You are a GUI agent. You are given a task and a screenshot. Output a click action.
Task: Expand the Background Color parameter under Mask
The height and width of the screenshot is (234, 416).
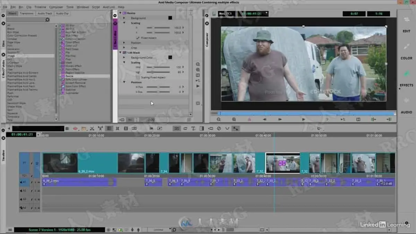click(124, 58)
